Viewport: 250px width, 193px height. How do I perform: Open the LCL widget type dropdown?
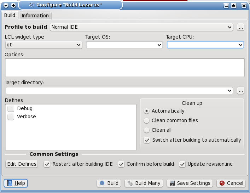[x=44, y=45]
